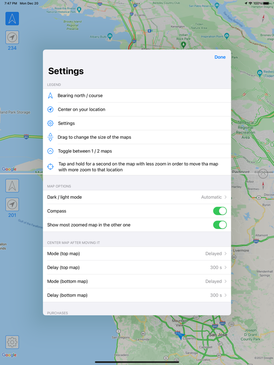The image size is (274, 365).
Task: Tap the battery indicator in status bar
Action: click(266, 3)
